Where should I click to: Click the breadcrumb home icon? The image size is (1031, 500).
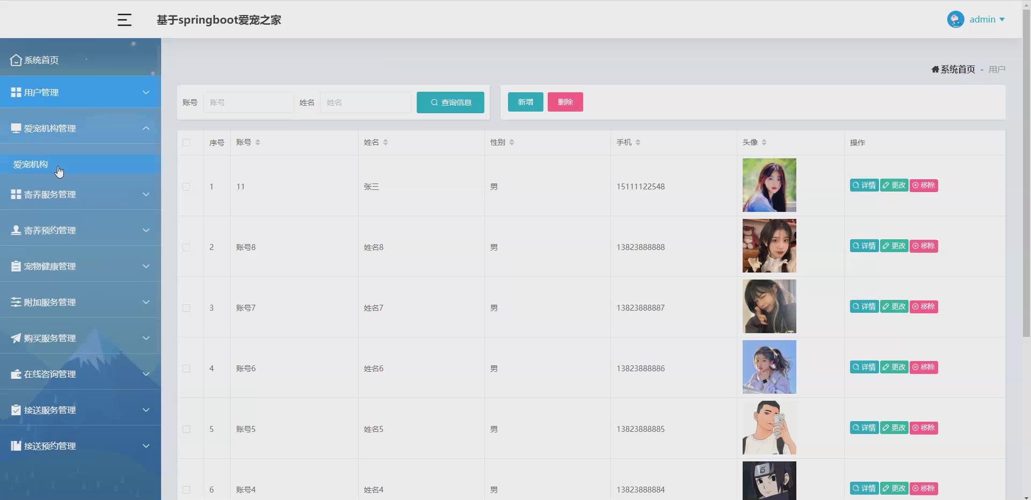click(x=935, y=69)
